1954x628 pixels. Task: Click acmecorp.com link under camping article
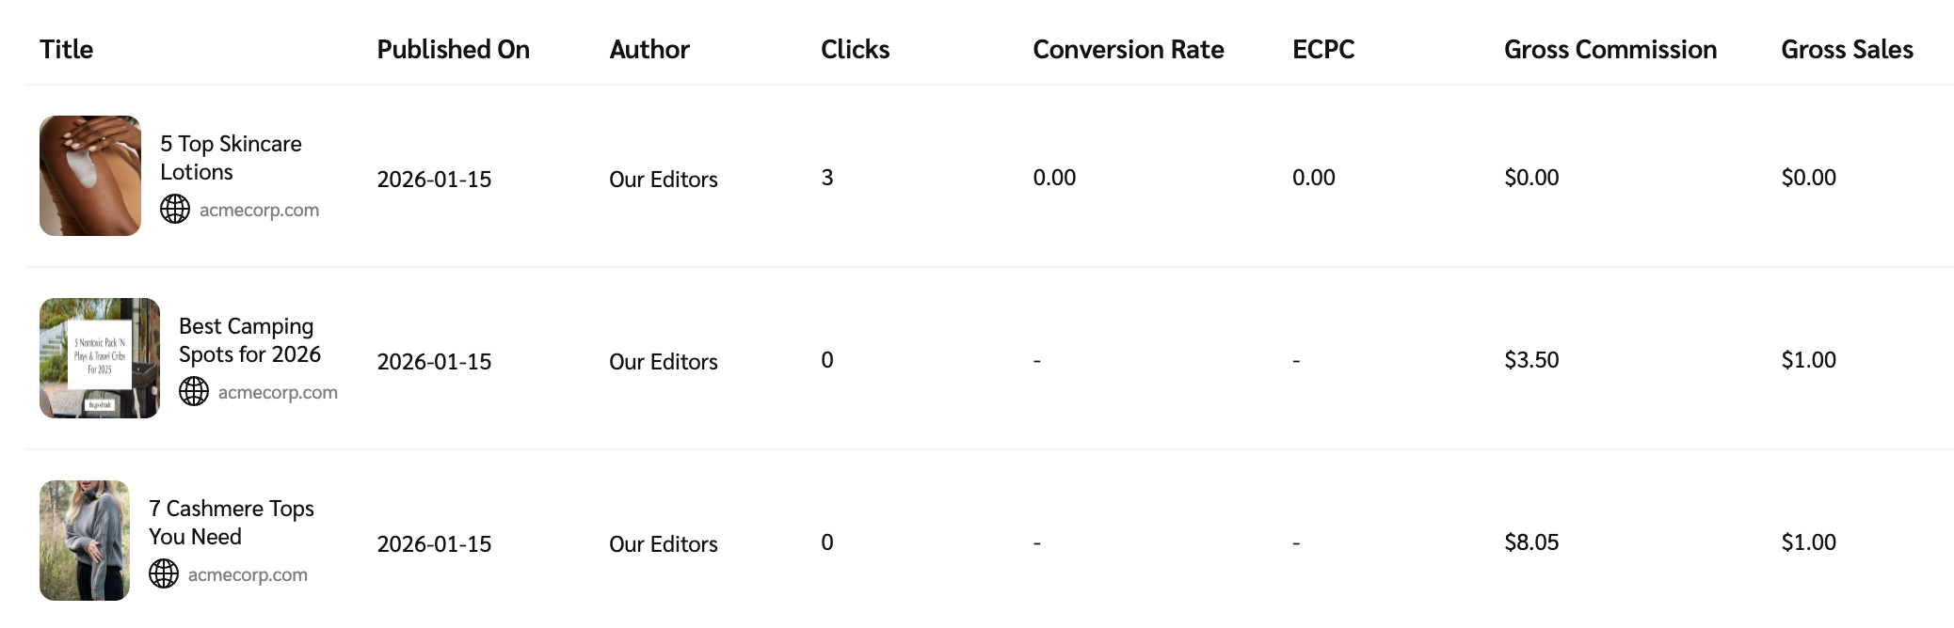pyautogui.click(x=278, y=392)
